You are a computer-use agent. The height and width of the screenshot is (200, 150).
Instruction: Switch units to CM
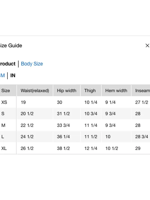click(2, 75)
